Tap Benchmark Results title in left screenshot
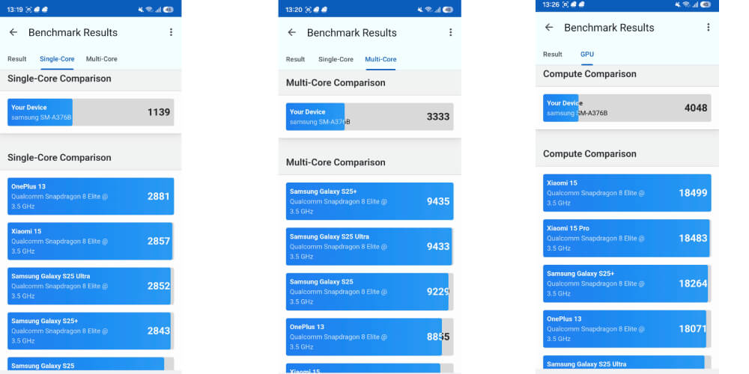This screenshot has width=749, height=374. pyautogui.click(x=73, y=32)
